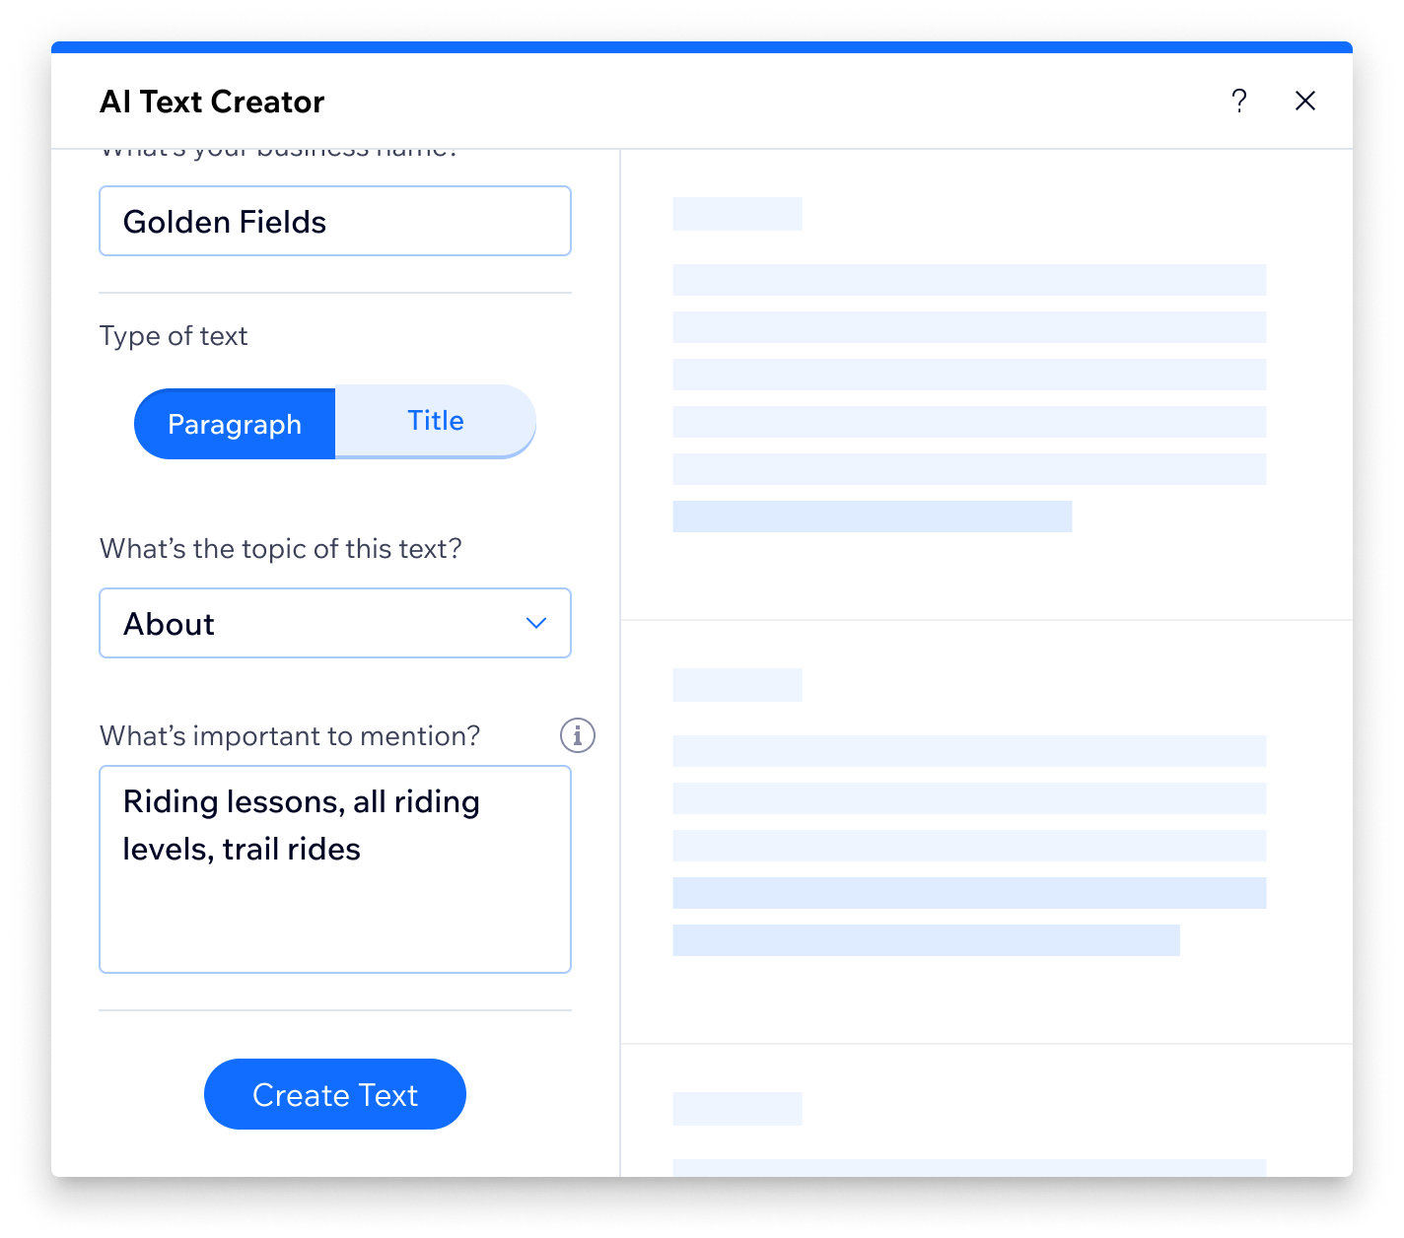
Task: Open the topic of this text combo box
Action: (335, 623)
